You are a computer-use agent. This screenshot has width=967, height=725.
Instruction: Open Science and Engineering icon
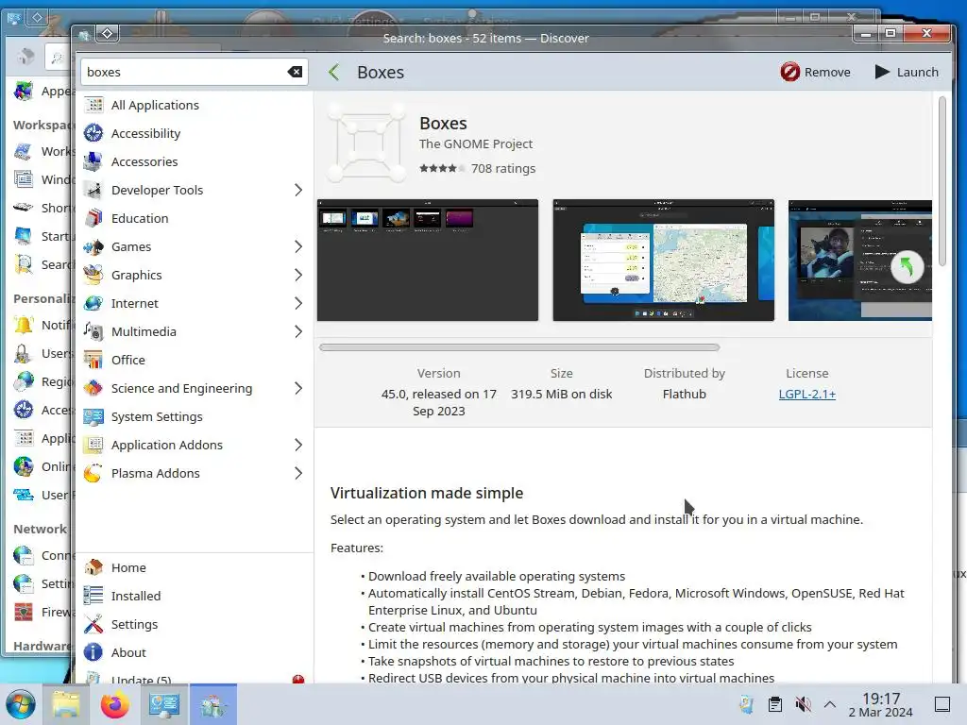[x=93, y=388]
